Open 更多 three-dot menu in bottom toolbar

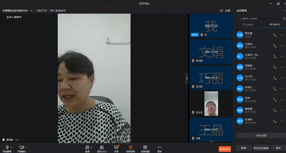pyautogui.click(x=159, y=147)
